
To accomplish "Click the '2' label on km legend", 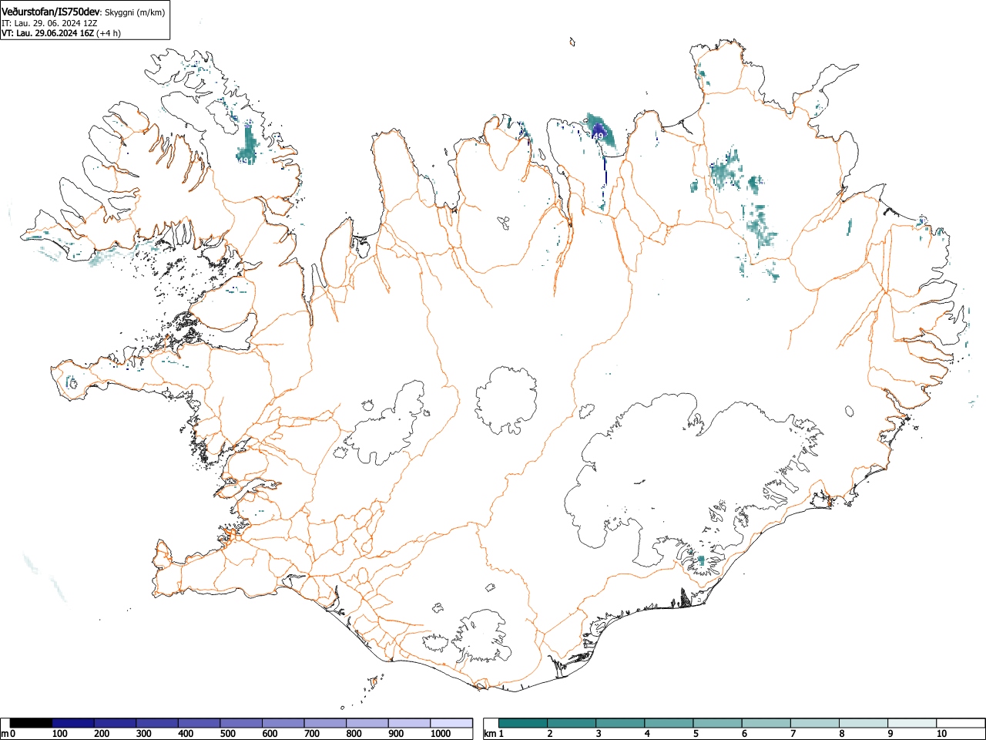I will [x=549, y=734].
